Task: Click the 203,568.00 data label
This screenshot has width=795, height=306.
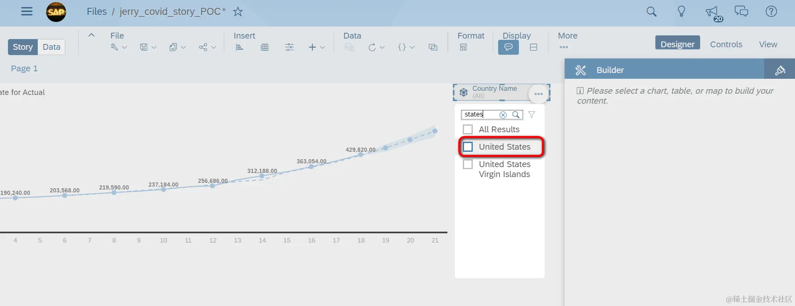Action: point(64,190)
